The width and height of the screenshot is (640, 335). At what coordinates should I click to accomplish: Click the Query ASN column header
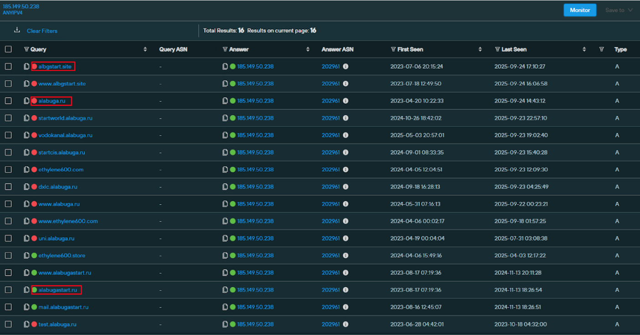[173, 49]
